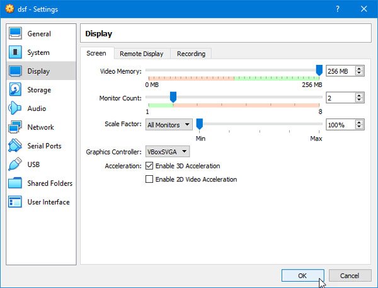Open the USB settings icon
378x288 pixels.
[x=16, y=164]
